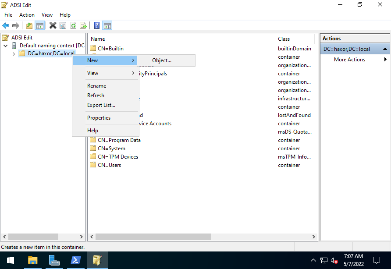Click the builtinDomain class cell
This screenshot has height=269, width=391.
click(294, 48)
